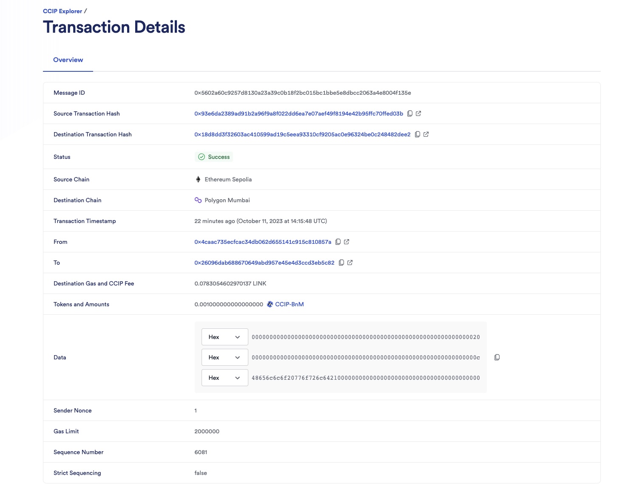Viewport: 631px width, 500px height.
Task: Open source hash link 0x93e6da23…
Action: [298, 113]
